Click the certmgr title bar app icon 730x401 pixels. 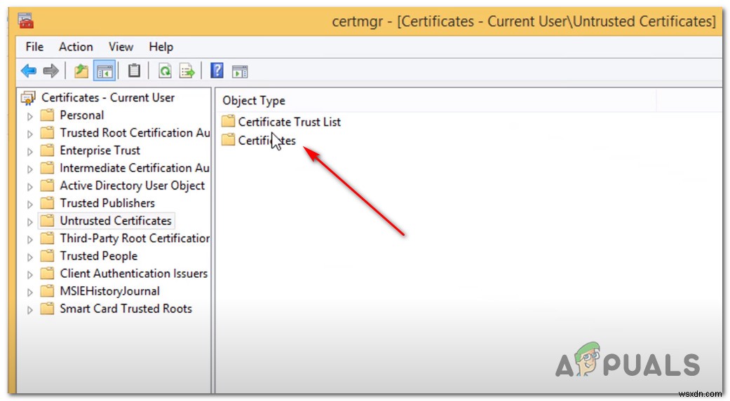[26, 21]
